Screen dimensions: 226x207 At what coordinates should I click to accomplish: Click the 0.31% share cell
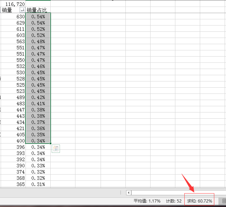38,184
